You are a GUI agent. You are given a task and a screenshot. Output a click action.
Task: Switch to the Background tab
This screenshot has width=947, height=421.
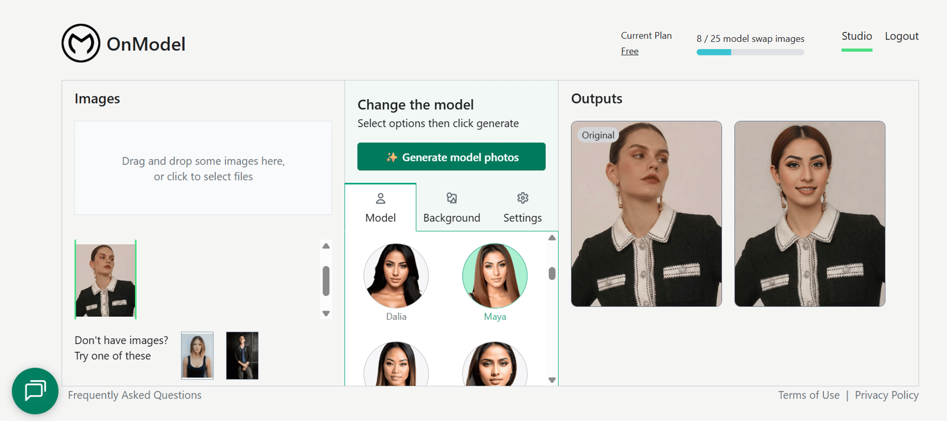[x=452, y=208]
